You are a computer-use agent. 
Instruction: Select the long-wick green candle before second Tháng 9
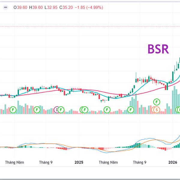pyautogui.click(x=136, y=77)
